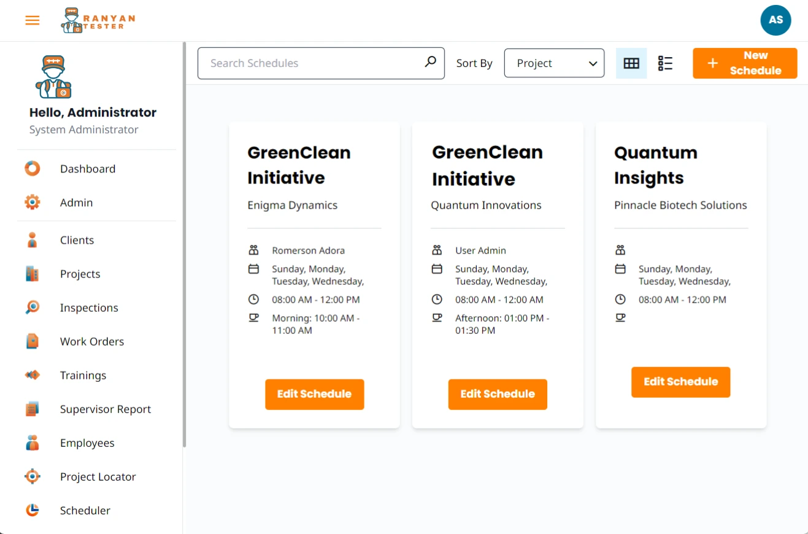Switch to list view

pyautogui.click(x=665, y=63)
